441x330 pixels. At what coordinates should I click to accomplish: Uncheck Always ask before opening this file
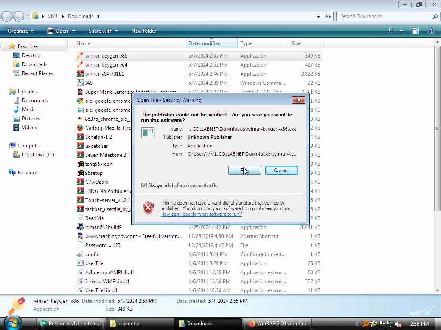pyautogui.click(x=144, y=186)
